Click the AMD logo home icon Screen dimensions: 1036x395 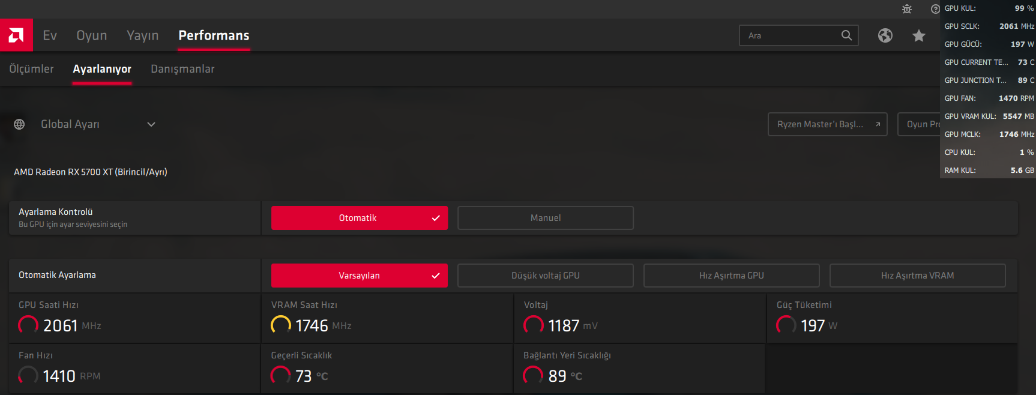pyautogui.click(x=16, y=35)
